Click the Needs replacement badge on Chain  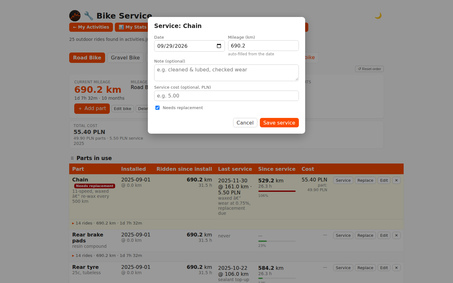tap(95, 186)
